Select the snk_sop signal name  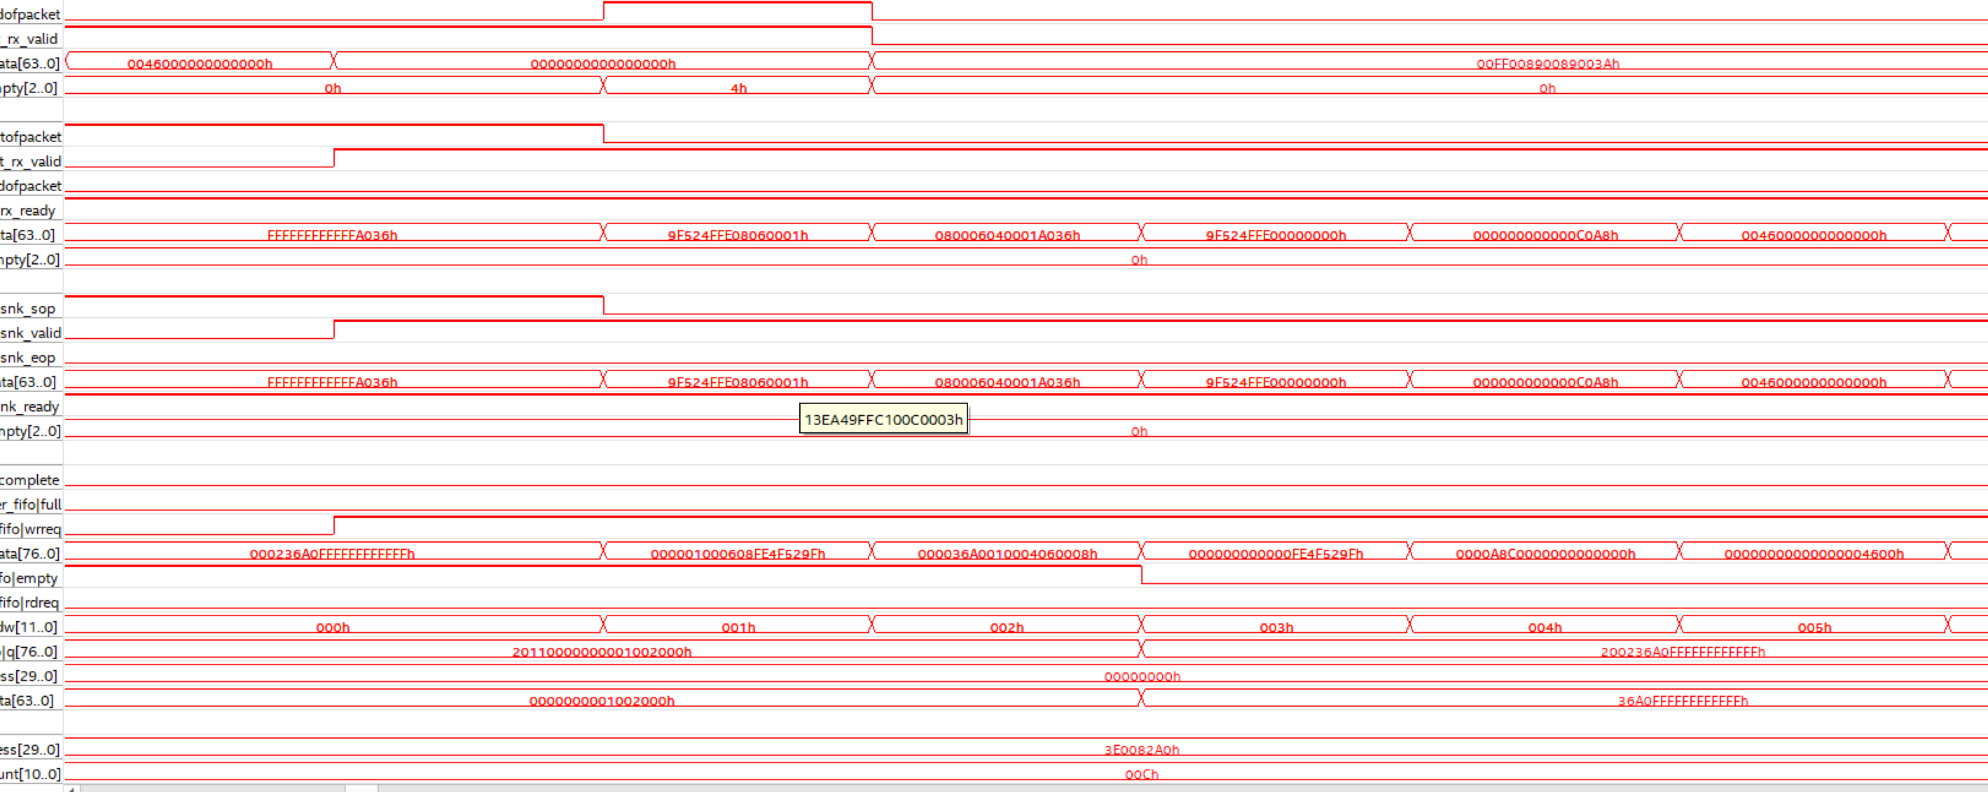coord(29,309)
